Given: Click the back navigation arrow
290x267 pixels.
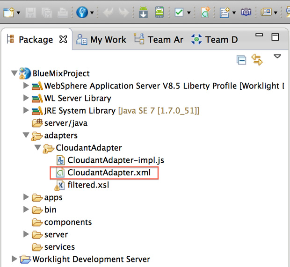Looking at the screenshot, I should coord(108,13).
